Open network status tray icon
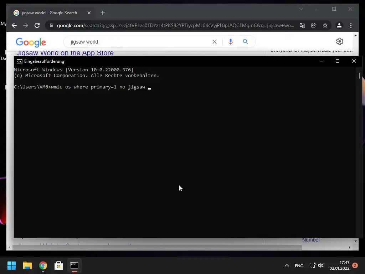Image resolution: width=365 pixels, height=274 pixels. click(312, 265)
